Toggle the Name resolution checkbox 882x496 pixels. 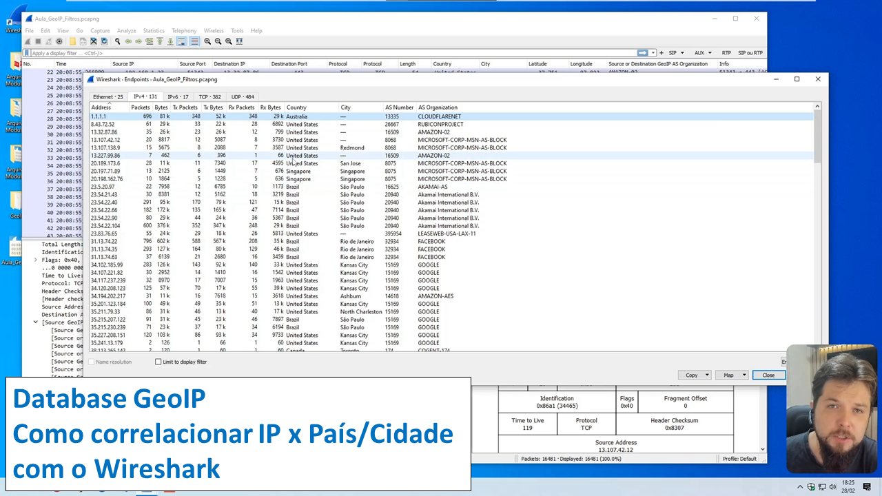tap(92, 362)
